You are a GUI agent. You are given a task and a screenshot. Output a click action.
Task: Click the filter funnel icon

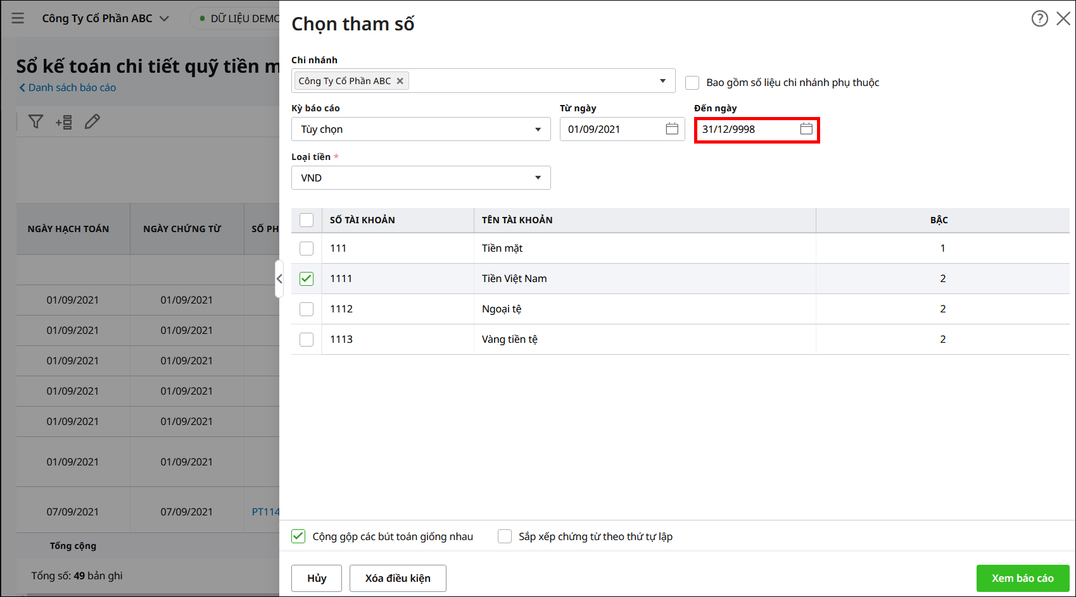(36, 121)
